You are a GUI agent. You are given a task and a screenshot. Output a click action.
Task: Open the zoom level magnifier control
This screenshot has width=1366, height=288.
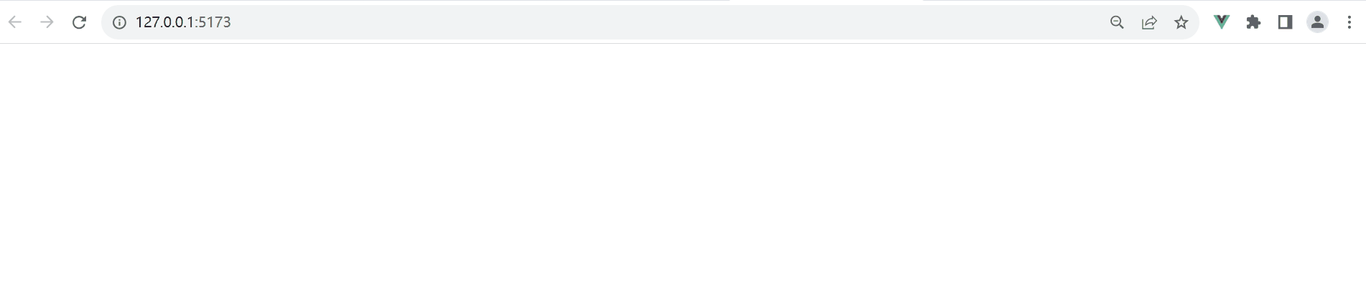pyautogui.click(x=1117, y=22)
